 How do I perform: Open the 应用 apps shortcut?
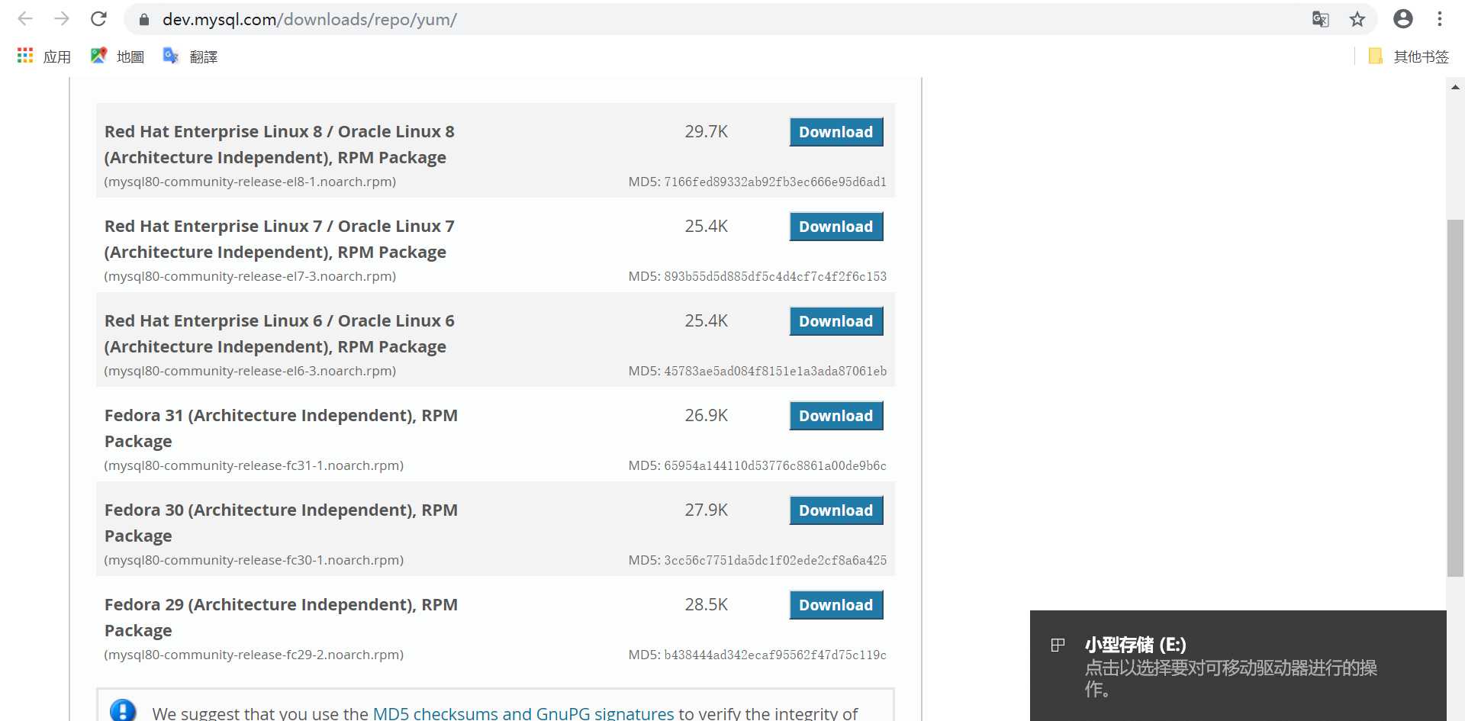pyautogui.click(x=43, y=56)
